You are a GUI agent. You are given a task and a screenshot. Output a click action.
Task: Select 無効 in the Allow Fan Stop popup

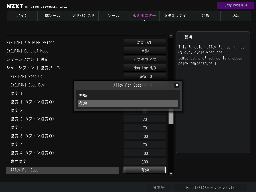coord(128,96)
